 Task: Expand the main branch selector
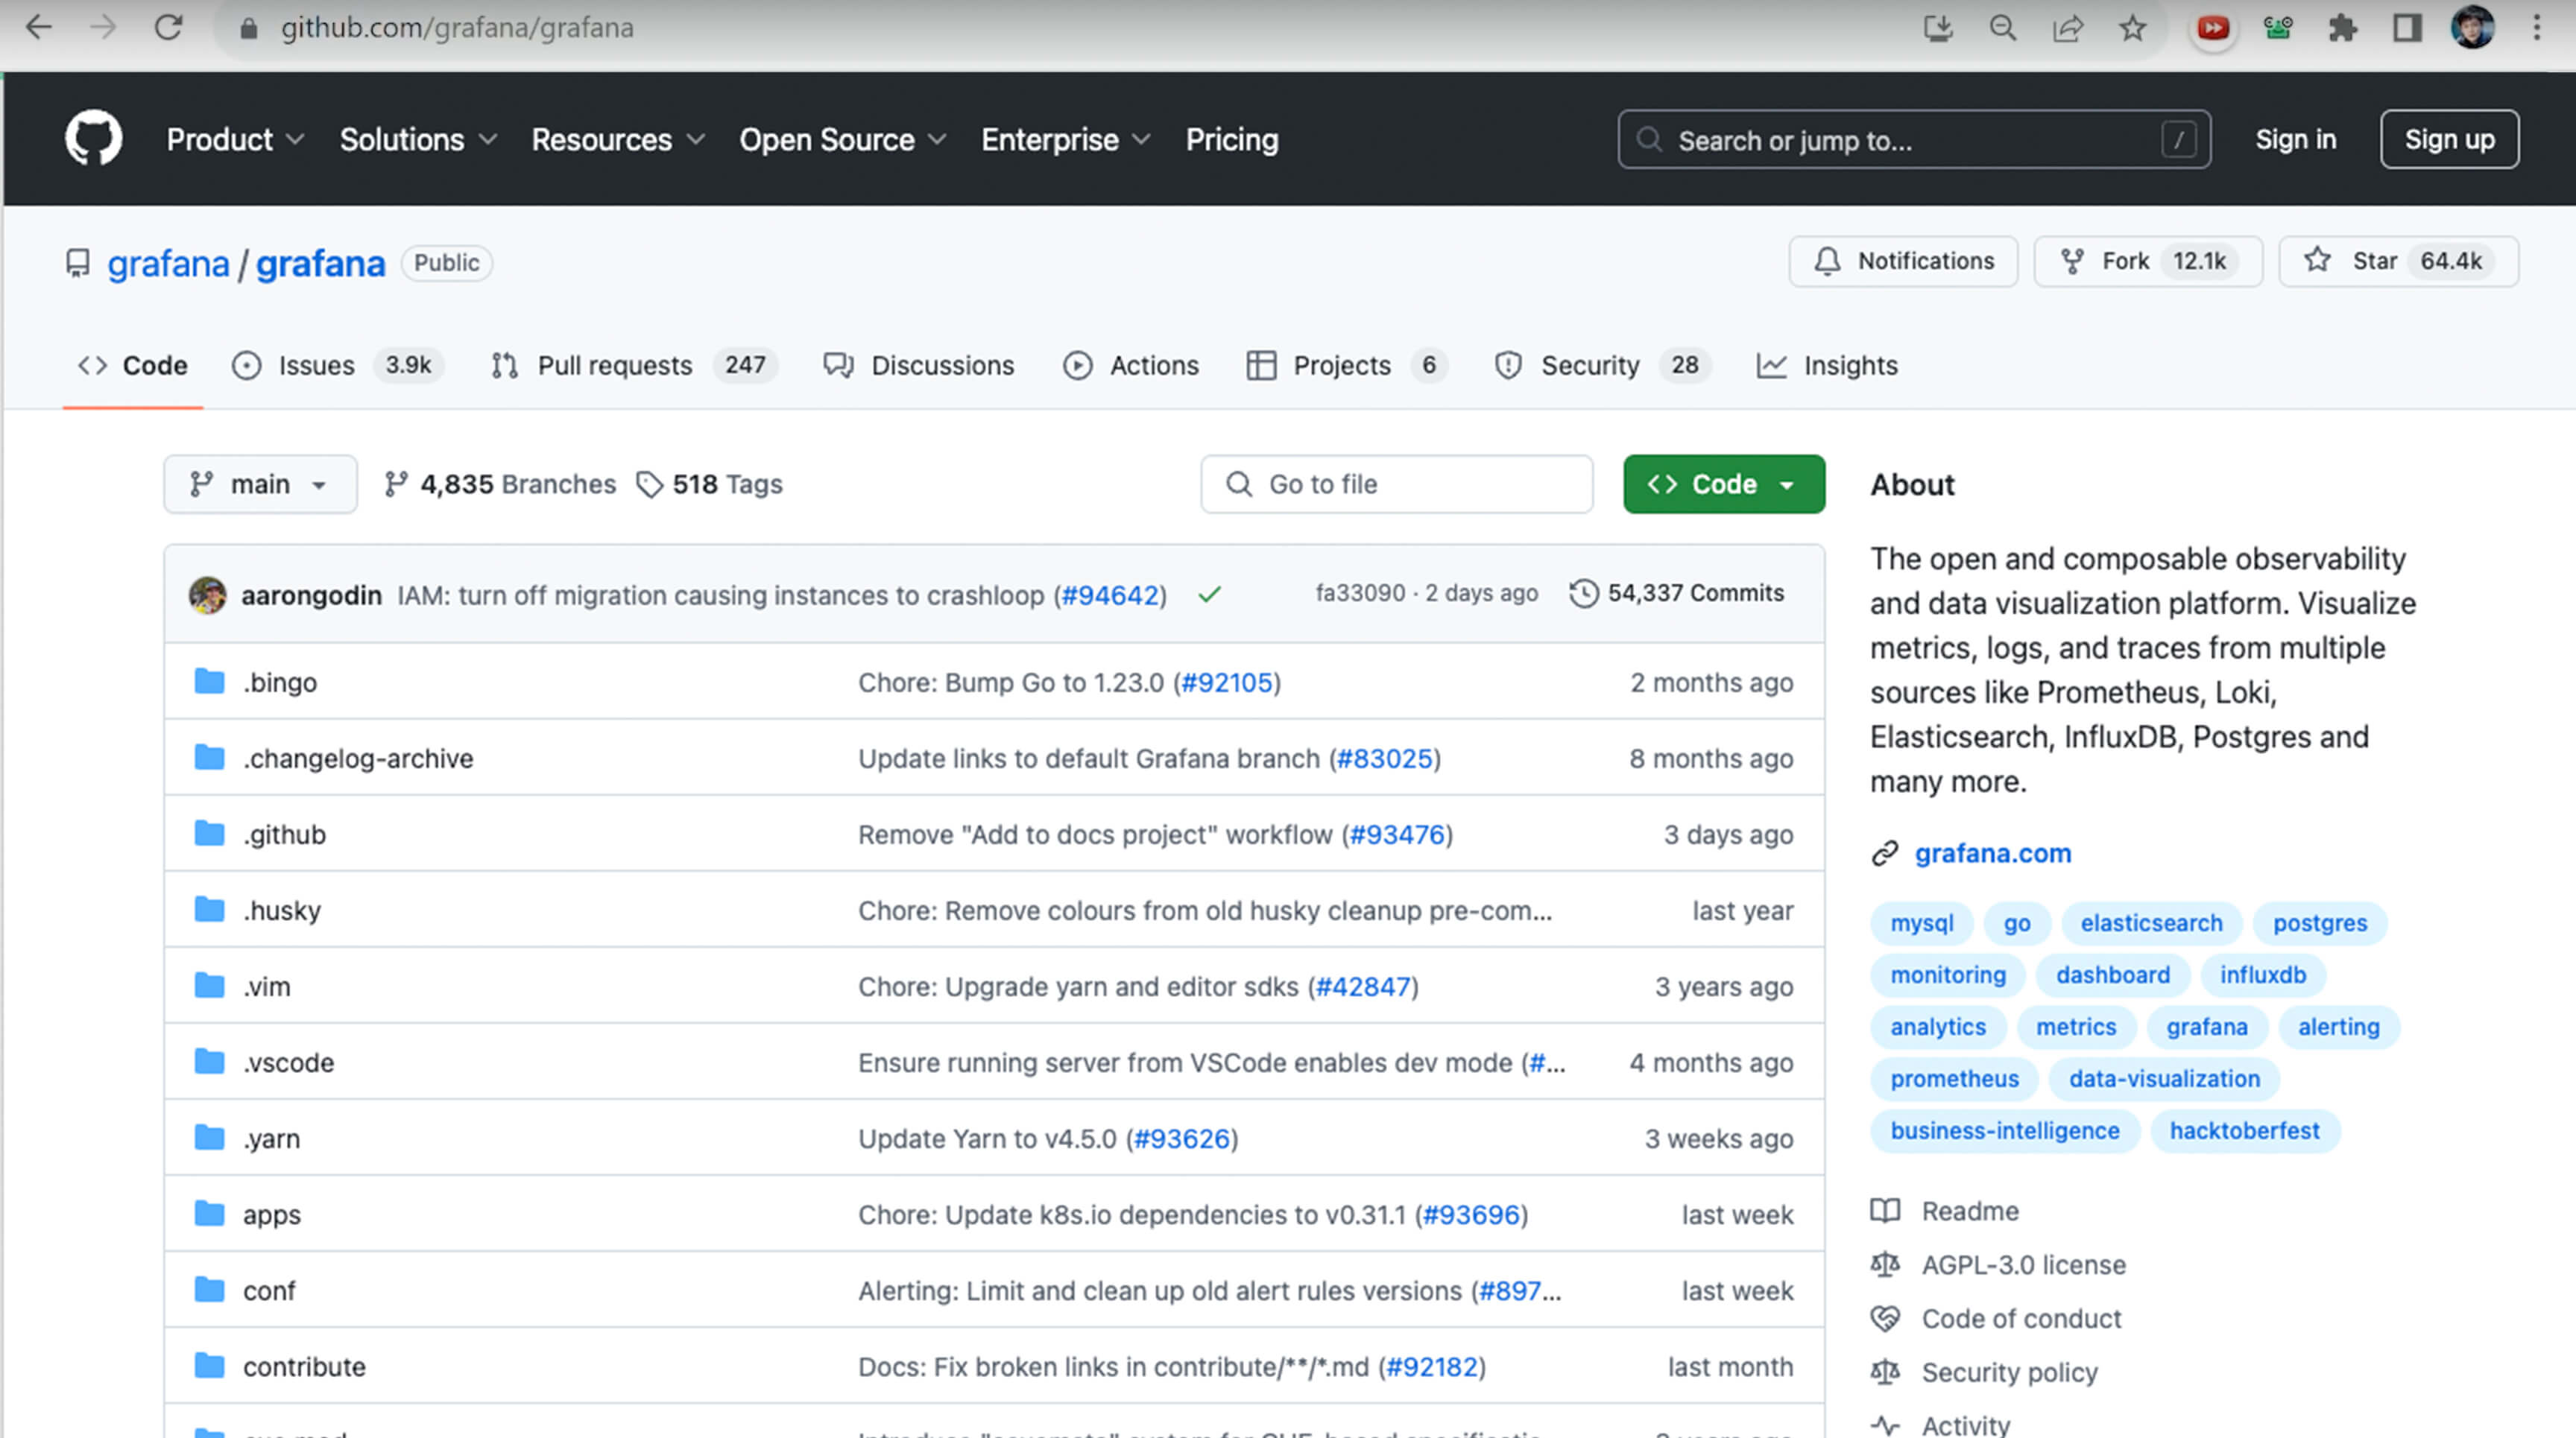tap(260, 484)
